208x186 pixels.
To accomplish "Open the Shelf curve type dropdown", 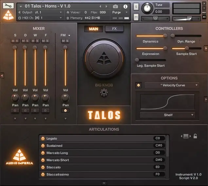I will coord(167,115).
